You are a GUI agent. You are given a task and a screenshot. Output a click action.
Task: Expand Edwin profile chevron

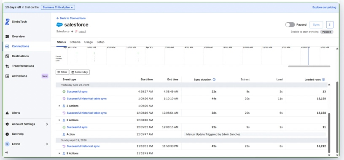[47, 144]
